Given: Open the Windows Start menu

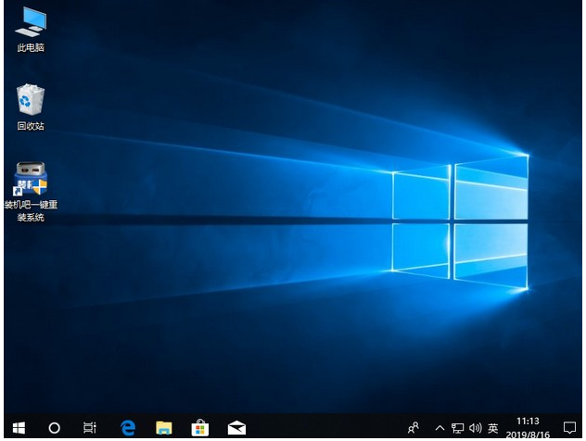Looking at the screenshot, I should pos(19,427).
